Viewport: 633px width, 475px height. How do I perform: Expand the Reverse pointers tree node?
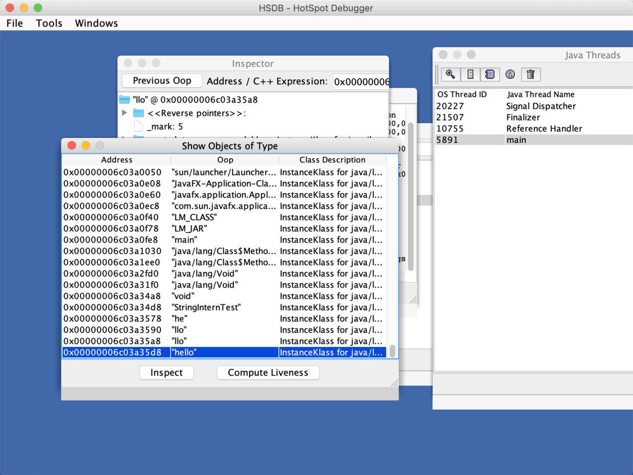point(125,113)
